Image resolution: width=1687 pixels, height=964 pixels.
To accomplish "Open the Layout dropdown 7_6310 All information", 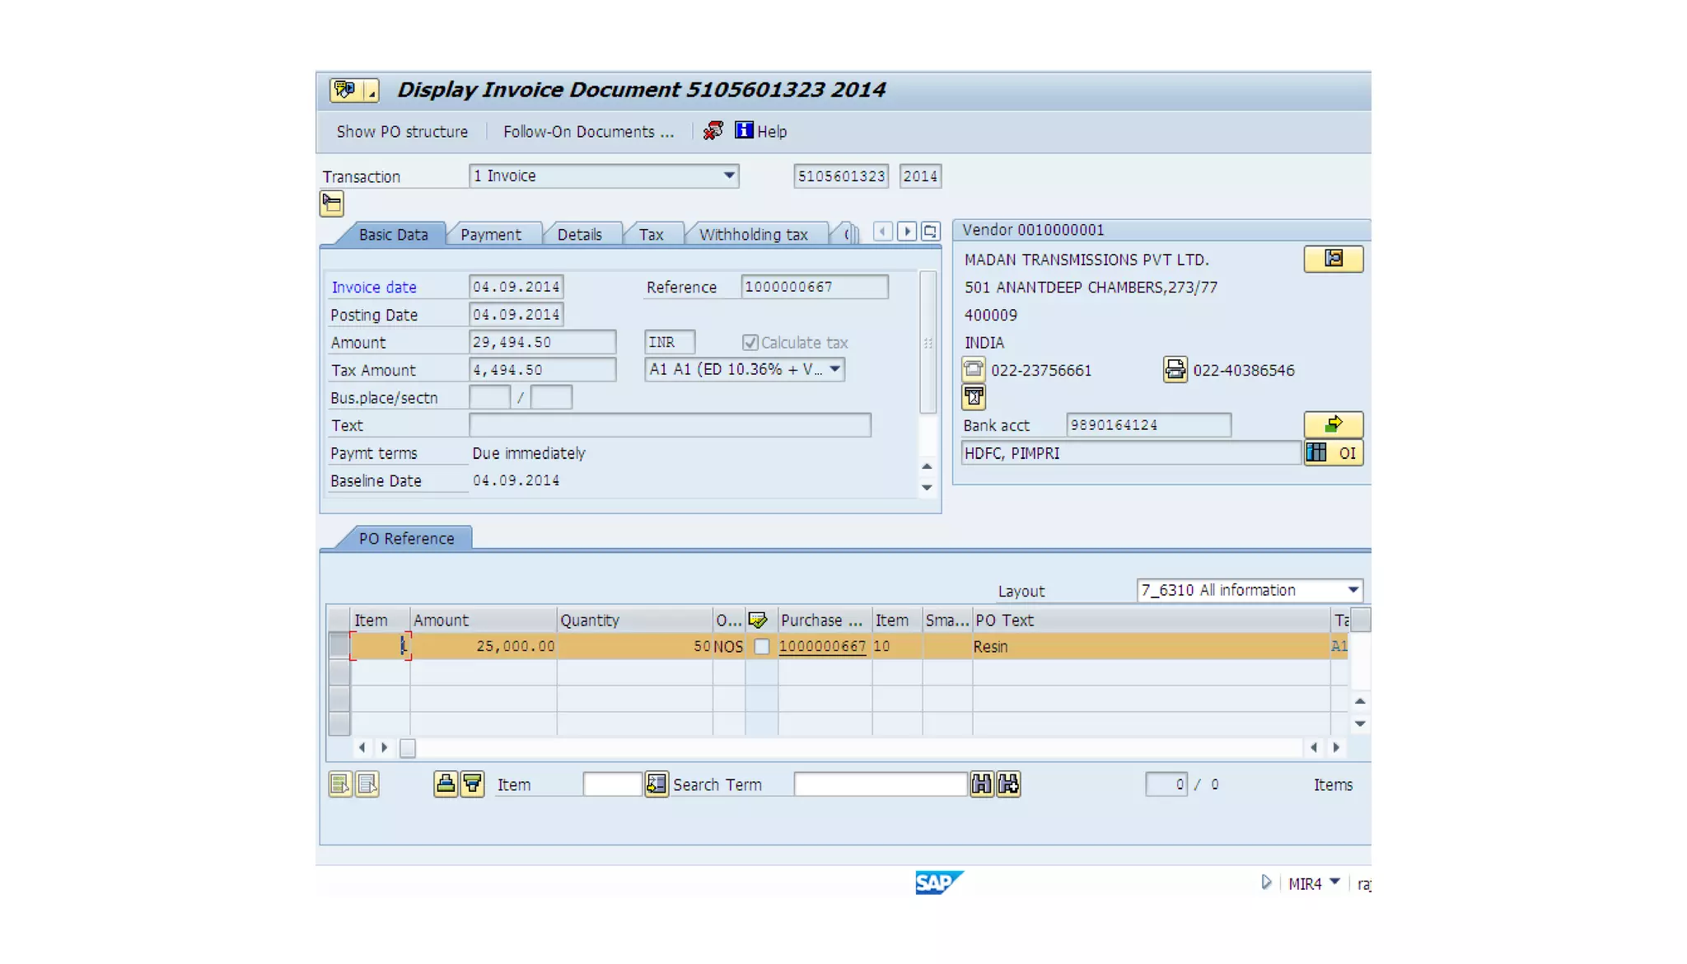I will [1353, 590].
